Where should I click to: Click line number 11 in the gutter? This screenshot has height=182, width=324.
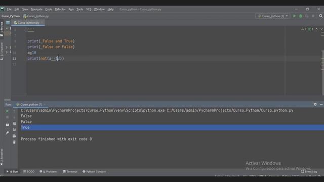[14, 59]
